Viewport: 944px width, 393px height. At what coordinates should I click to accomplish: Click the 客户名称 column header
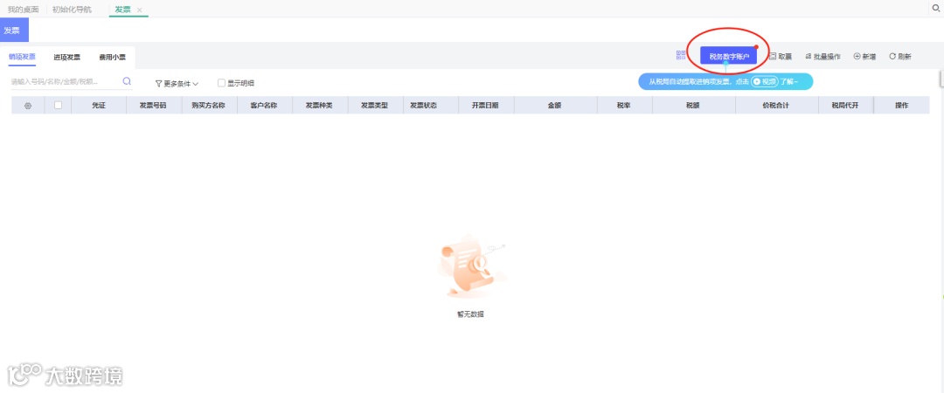[x=264, y=106]
